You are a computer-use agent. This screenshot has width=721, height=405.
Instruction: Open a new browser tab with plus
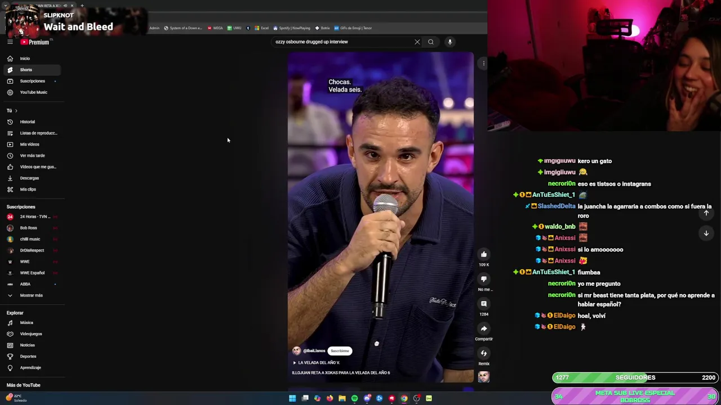point(82,6)
